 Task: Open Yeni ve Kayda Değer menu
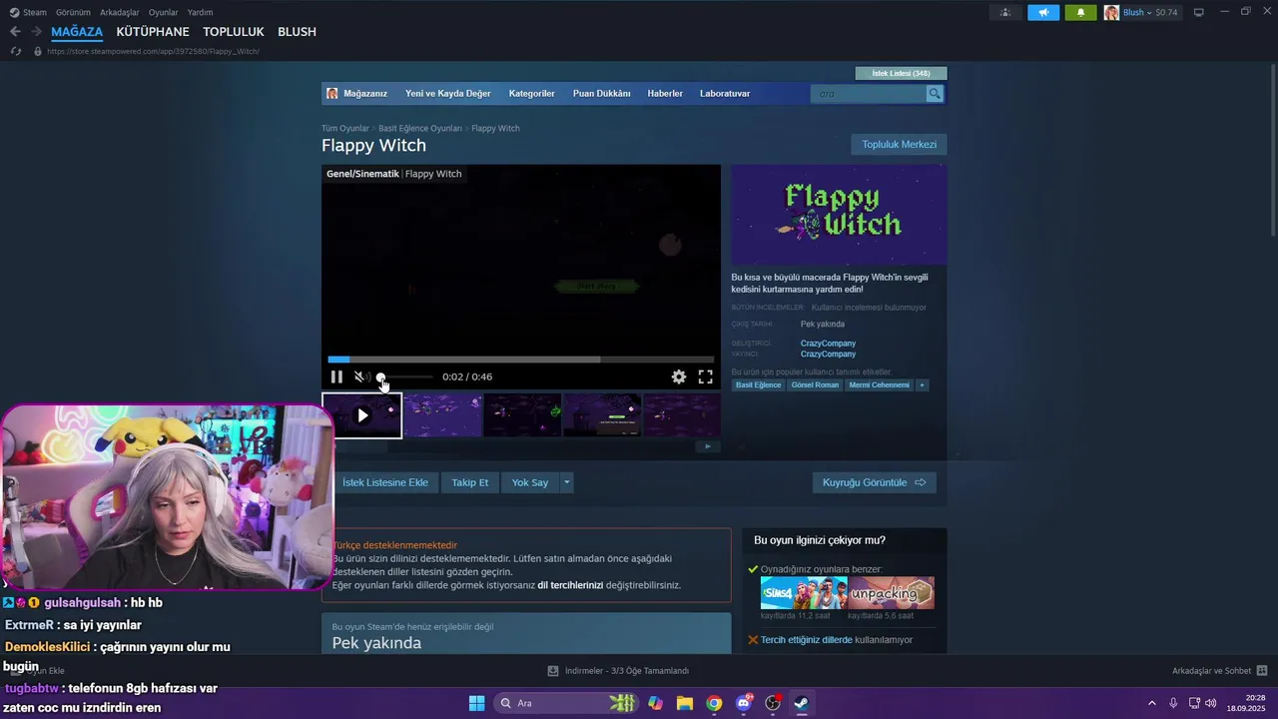pyautogui.click(x=448, y=93)
